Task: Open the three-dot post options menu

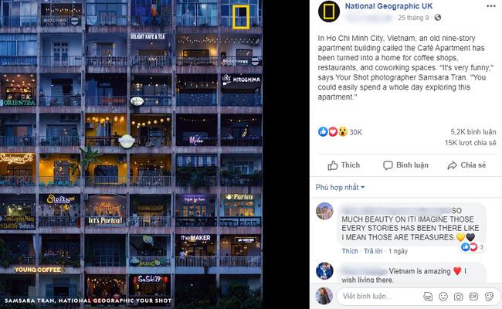Action: tap(490, 6)
